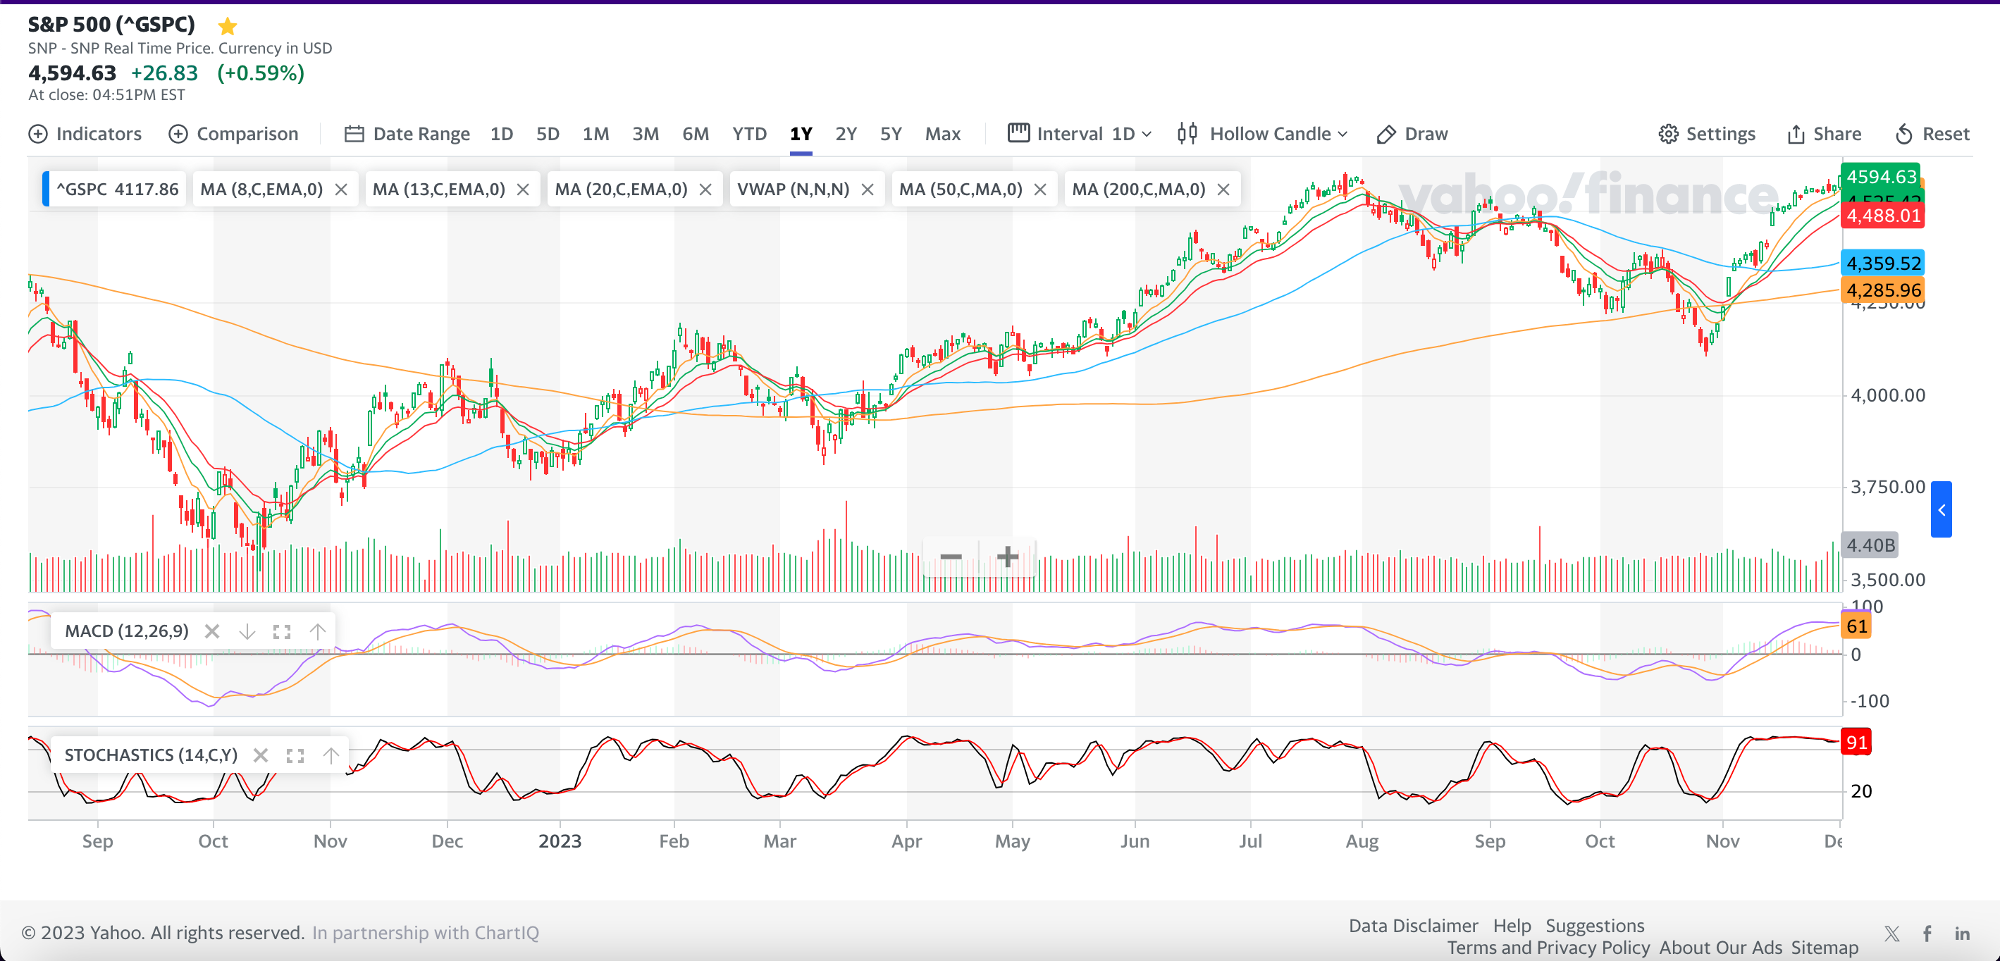Zoom in chart with plus button
Screen dimensions: 2000x961
pyautogui.click(x=1007, y=557)
